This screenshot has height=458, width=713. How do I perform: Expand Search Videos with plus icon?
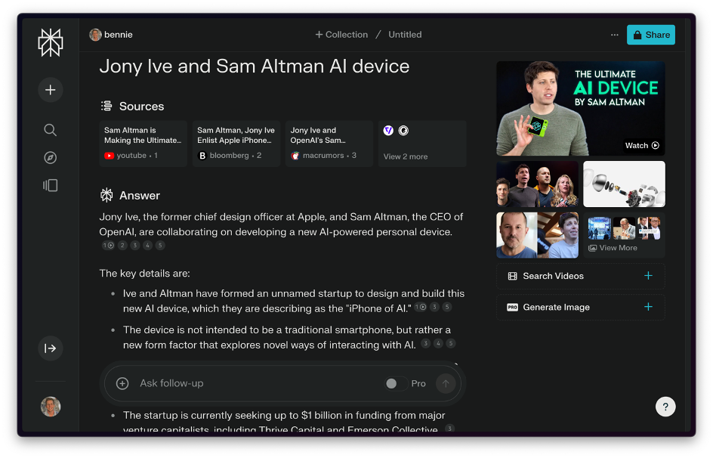click(x=648, y=276)
